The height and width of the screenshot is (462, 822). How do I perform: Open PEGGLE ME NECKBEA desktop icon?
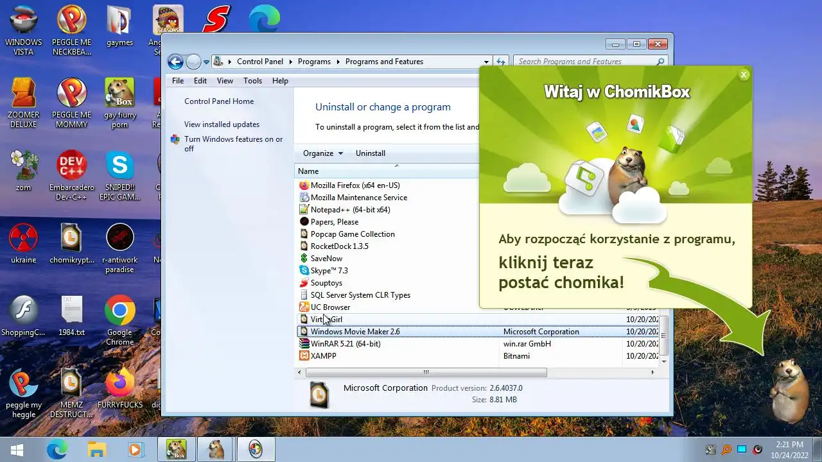pos(71,30)
